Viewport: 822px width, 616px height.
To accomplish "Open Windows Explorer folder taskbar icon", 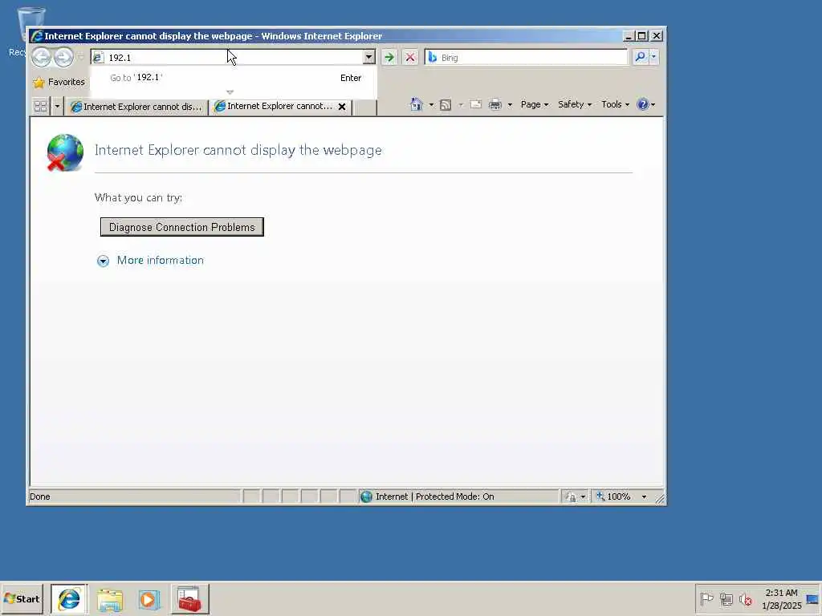I will click(x=109, y=599).
